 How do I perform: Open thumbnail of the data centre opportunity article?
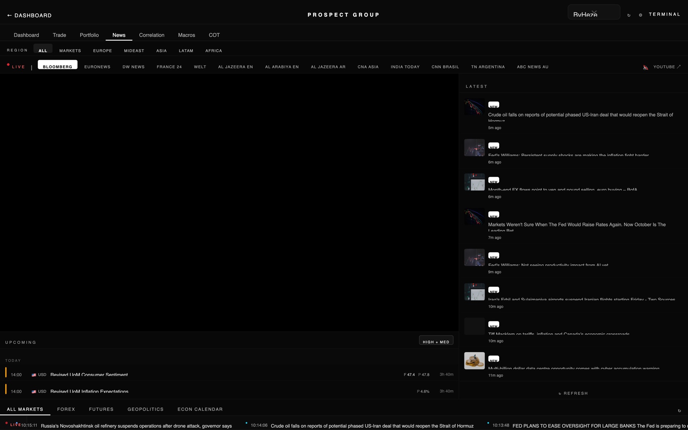click(474, 360)
